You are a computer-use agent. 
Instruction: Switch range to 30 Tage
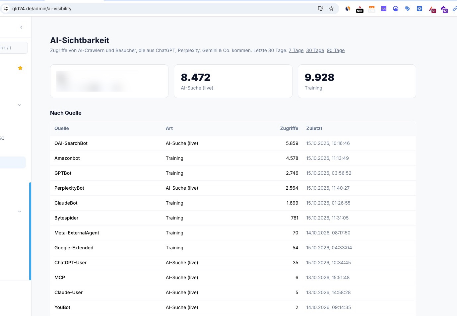coord(315,50)
